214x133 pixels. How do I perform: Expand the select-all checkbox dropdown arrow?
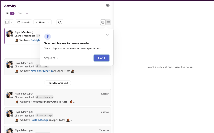[12, 22]
